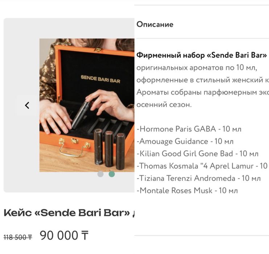The width and height of the screenshot is (269, 254).
Task: Click the previous image arrow
Action: [27, 105]
